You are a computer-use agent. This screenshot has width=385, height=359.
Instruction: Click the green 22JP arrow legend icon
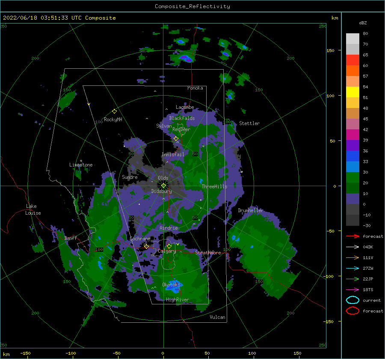(x=352, y=279)
